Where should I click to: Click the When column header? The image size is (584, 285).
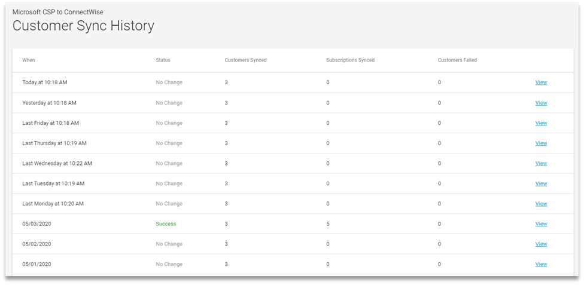pos(29,60)
